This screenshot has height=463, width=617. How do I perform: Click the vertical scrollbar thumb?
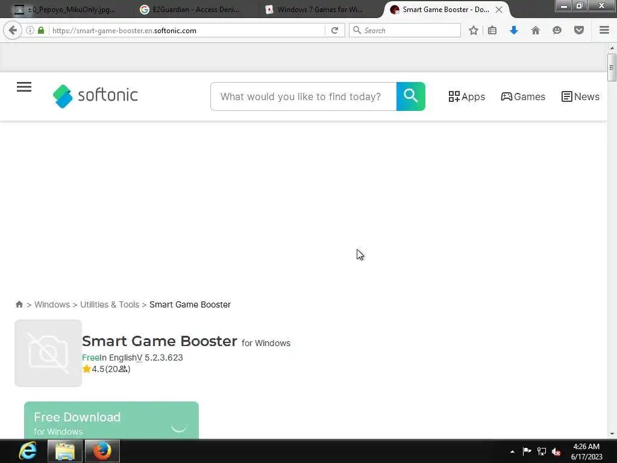612,68
